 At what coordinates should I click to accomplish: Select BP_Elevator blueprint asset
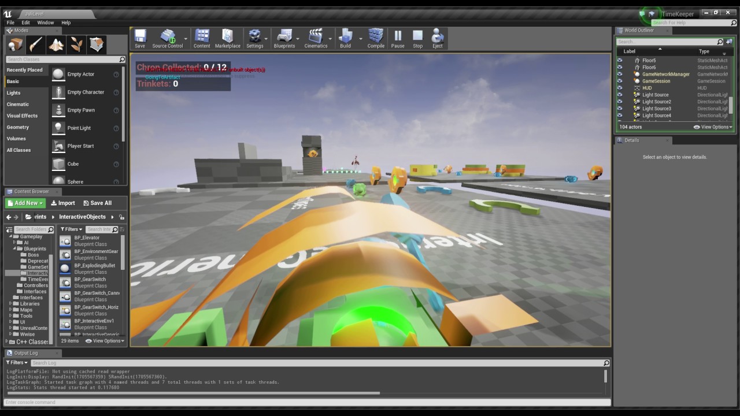[x=90, y=241]
